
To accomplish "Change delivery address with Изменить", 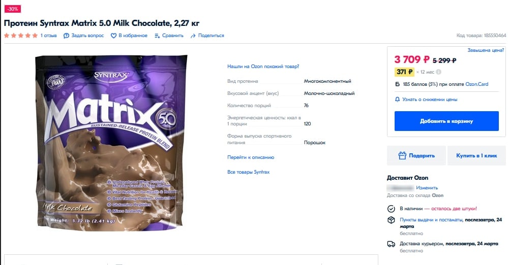I will [427, 188].
